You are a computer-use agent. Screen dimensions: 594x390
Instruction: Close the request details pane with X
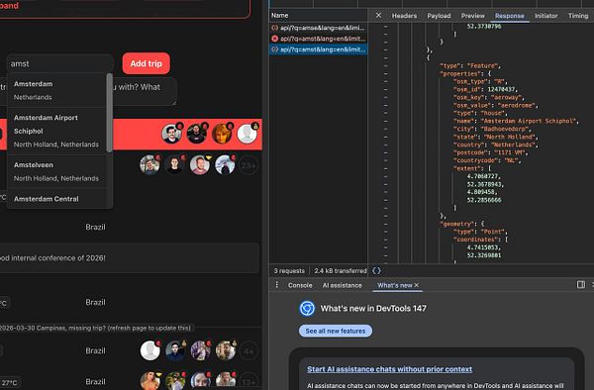378,15
